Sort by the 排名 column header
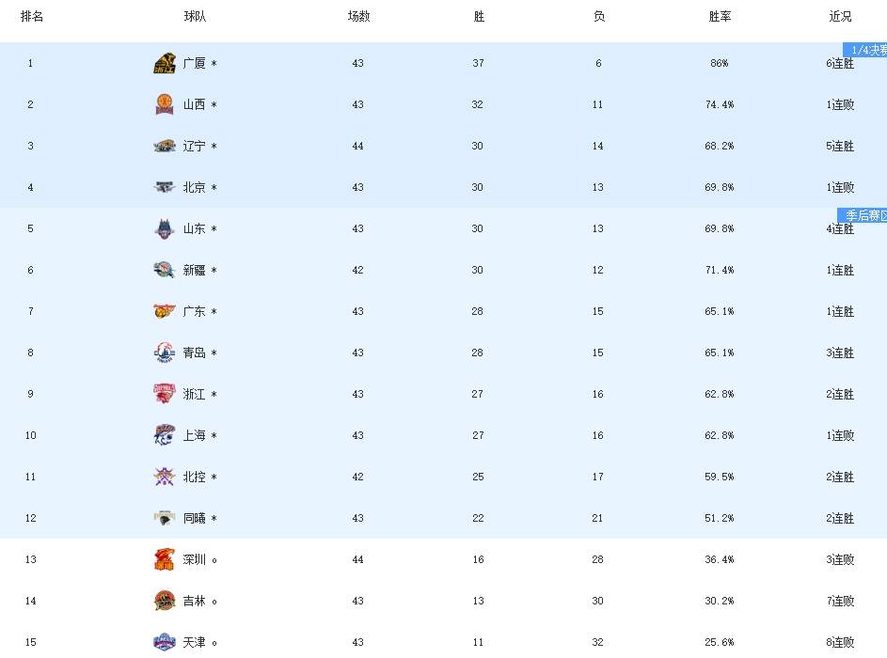The image size is (887, 658). click(x=31, y=17)
